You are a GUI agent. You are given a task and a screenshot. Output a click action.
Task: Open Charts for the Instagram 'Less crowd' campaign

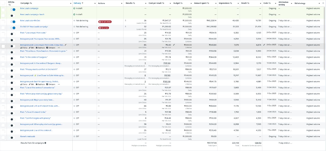pyautogui.click(x=24, y=48)
